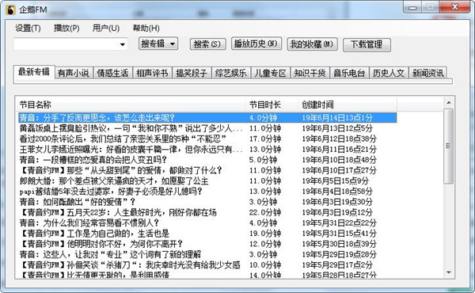The width and height of the screenshot is (475, 293).
Task: Select row 五月天22岁
Action: click(x=207, y=212)
